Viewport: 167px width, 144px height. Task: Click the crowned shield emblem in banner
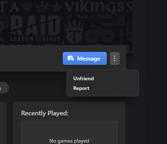click(74, 32)
